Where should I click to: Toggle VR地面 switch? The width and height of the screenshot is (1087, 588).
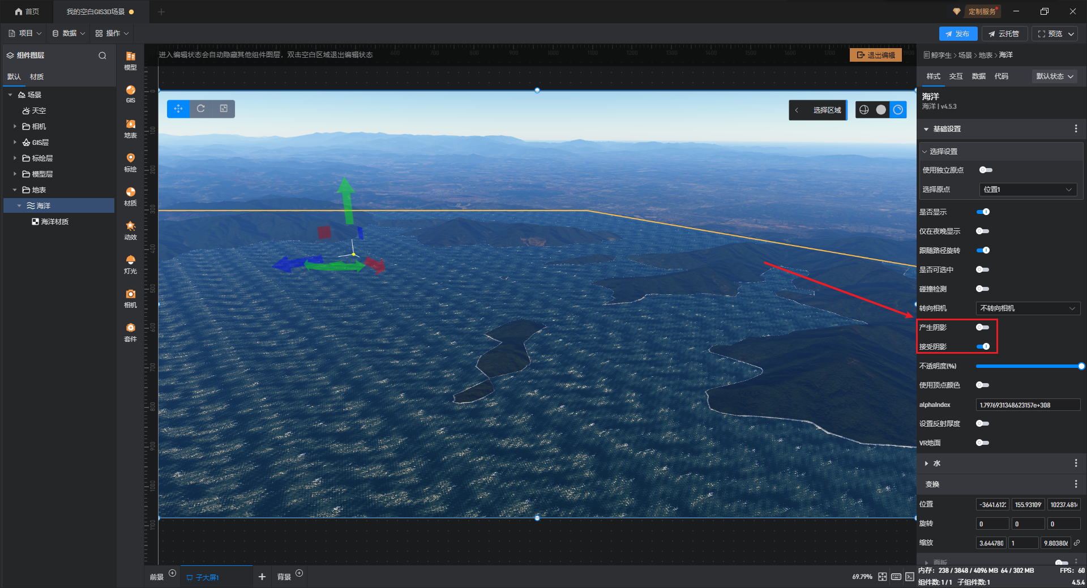[x=983, y=443]
